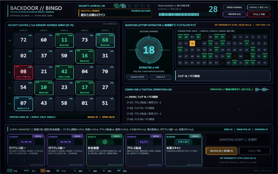Viewport: 278px width, 174px height.
Task: Click the linked dots icon on card [2]
Action: coord(66,142)
